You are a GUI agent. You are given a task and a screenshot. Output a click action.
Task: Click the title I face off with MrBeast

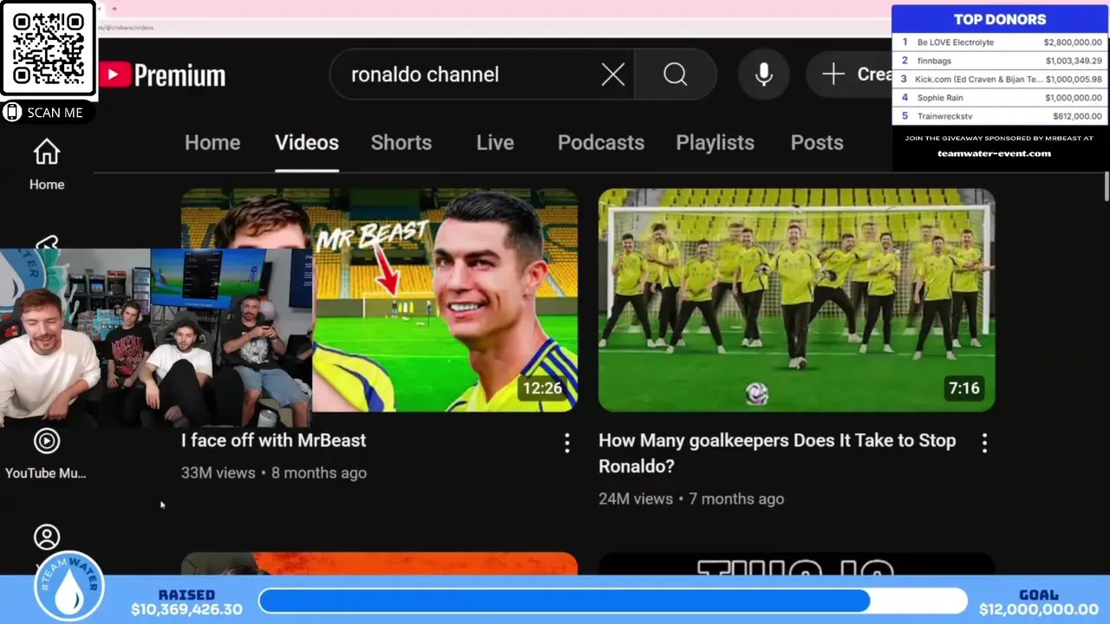point(273,440)
